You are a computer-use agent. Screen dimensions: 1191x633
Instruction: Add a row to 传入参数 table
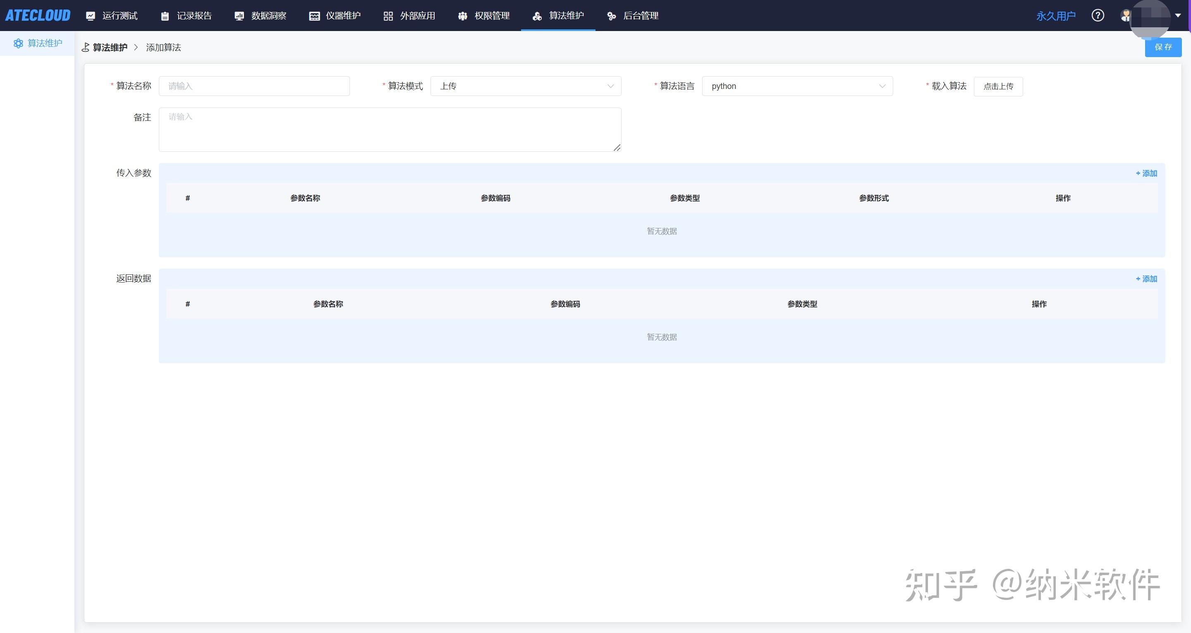[1146, 173]
